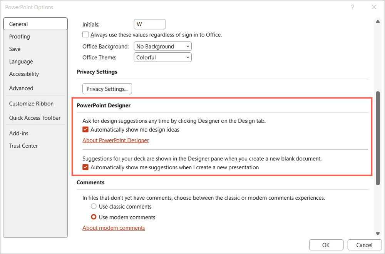
Task: Switch to the Proofing category
Action: point(20,37)
